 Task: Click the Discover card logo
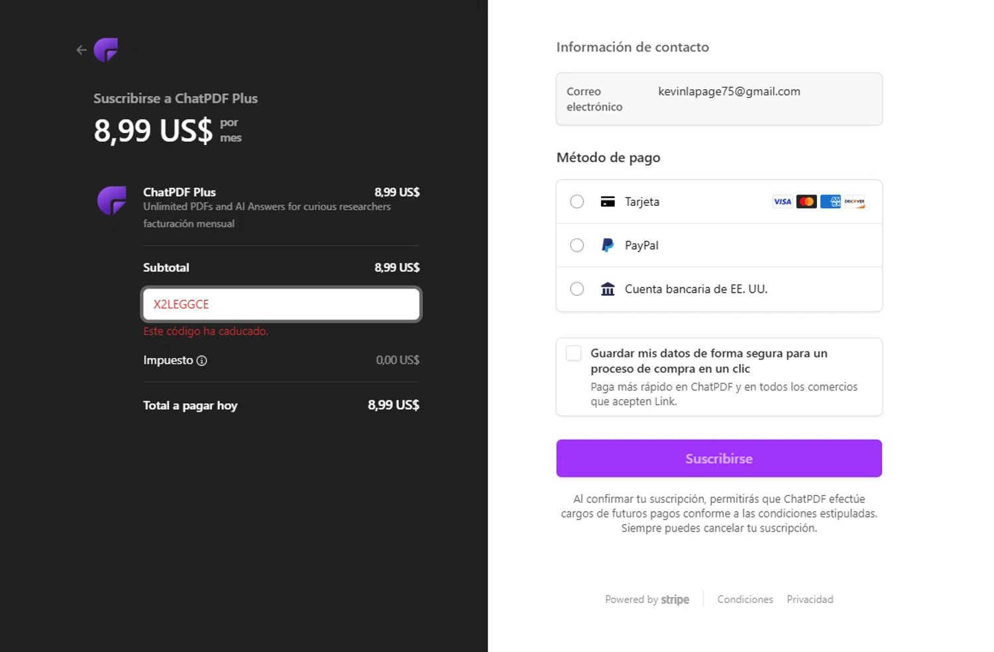point(854,202)
